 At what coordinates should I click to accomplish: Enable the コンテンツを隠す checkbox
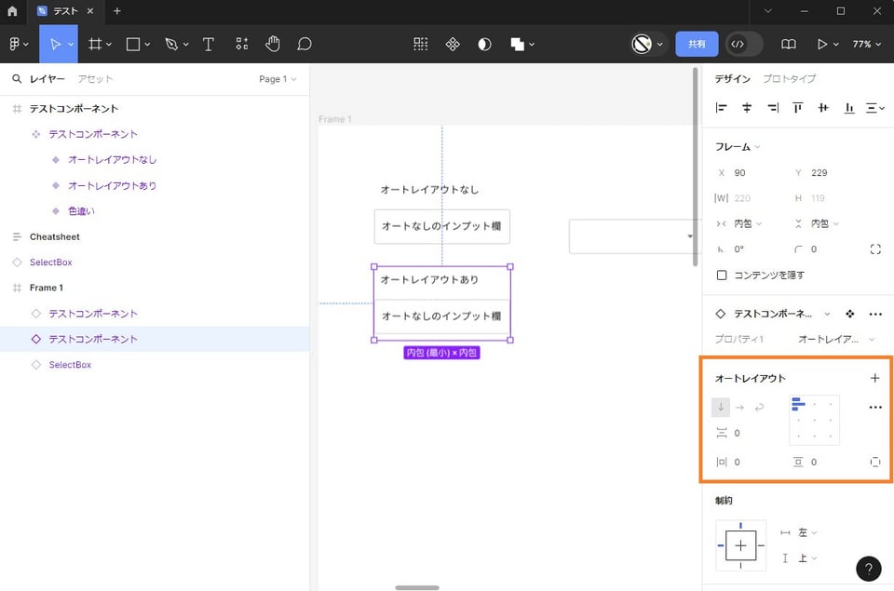pyautogui.click(x=722, y=275)
